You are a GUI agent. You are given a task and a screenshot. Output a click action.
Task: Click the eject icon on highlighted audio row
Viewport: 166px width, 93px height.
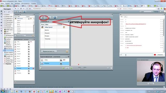click(33, 68)
